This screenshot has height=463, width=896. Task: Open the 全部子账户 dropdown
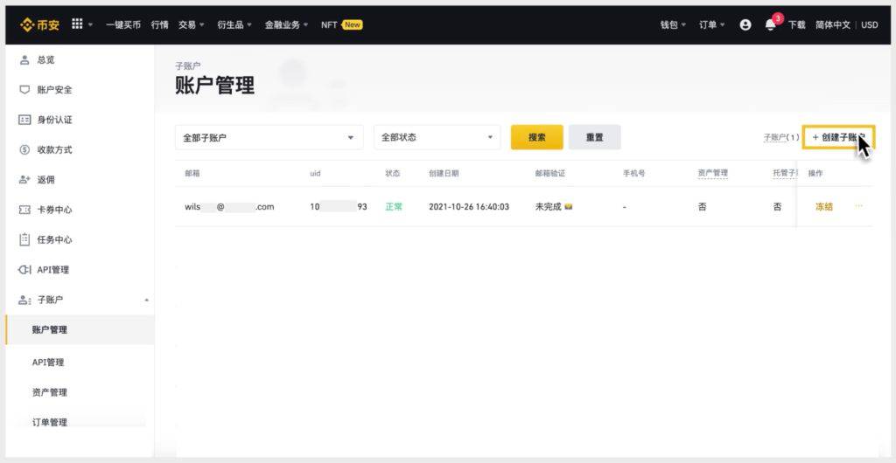pyautogui.click(x=269, y=137)
